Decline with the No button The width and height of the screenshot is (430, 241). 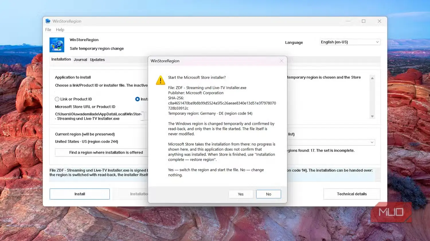coord(269,194)
